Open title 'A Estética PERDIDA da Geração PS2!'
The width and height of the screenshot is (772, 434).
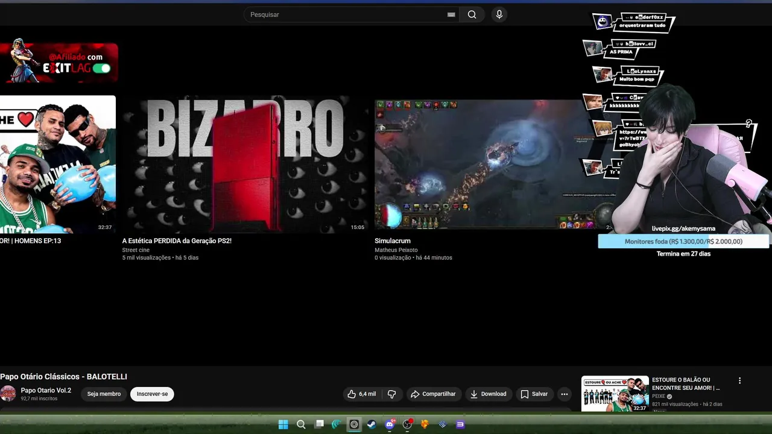click(x=177, y=241)
